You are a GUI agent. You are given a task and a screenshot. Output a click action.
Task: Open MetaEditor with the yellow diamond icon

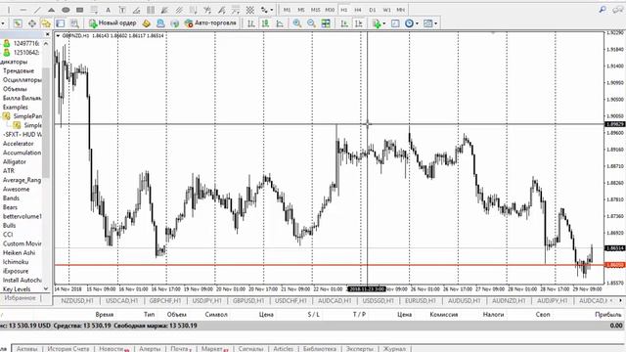(x=146, y=23)
